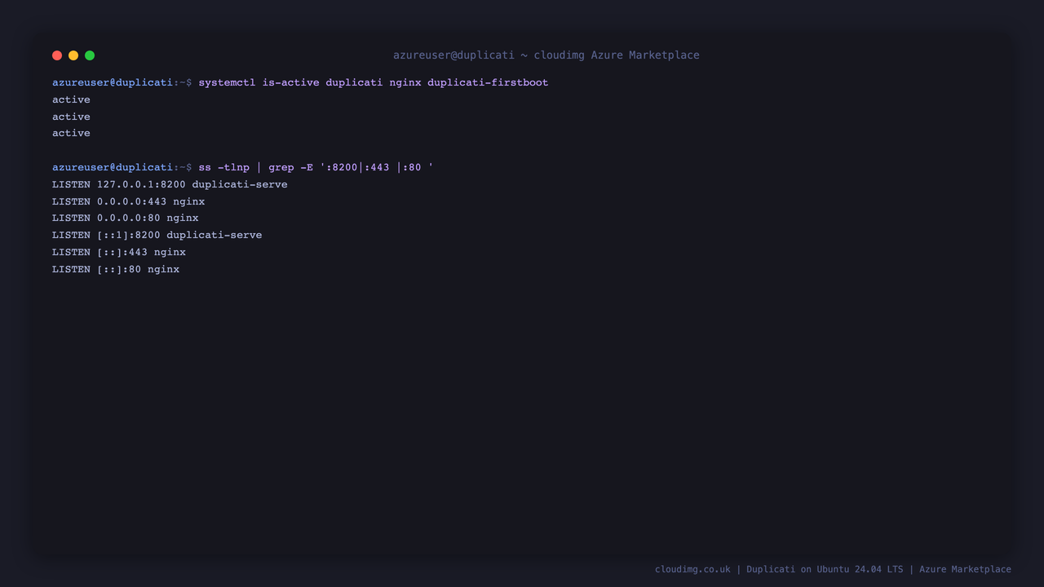
Task: Click the LISTEN 127.0.0.1:8200 duplicati-serve line
Action: tap(170, 184)
